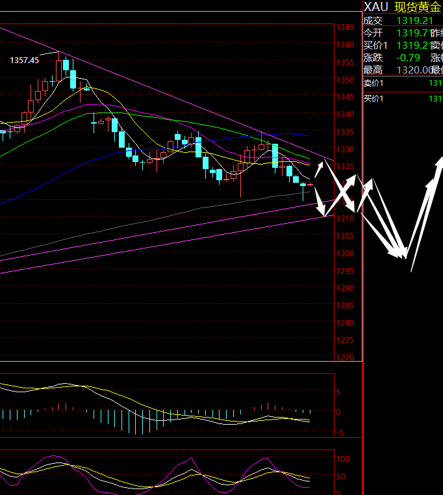Click 1270 on the price axis
The width and height of the screenshot is (443, 495).
pos(346,357)
